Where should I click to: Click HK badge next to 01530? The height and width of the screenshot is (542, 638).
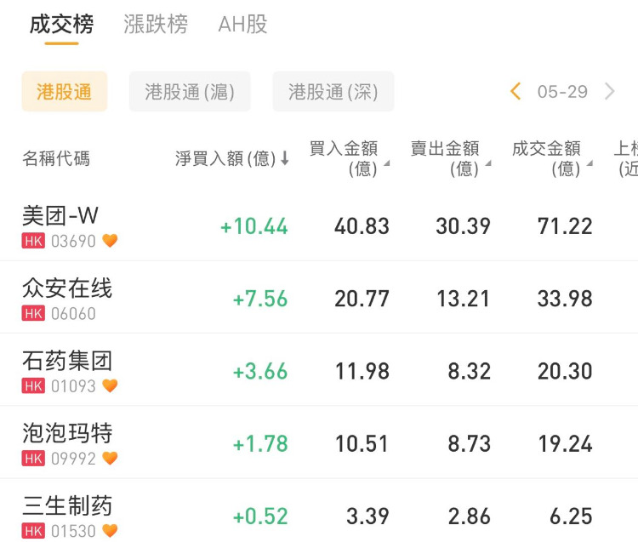[x=33, y=531]
